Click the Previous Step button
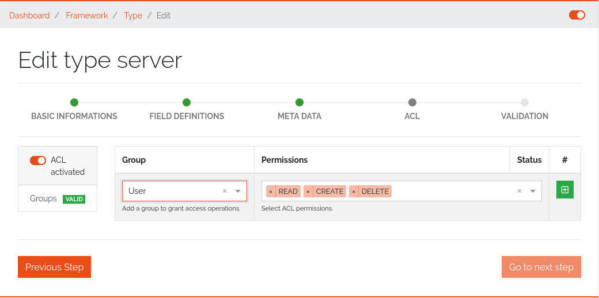Viewport: 599px width, 298px height. tap(54, 267)
